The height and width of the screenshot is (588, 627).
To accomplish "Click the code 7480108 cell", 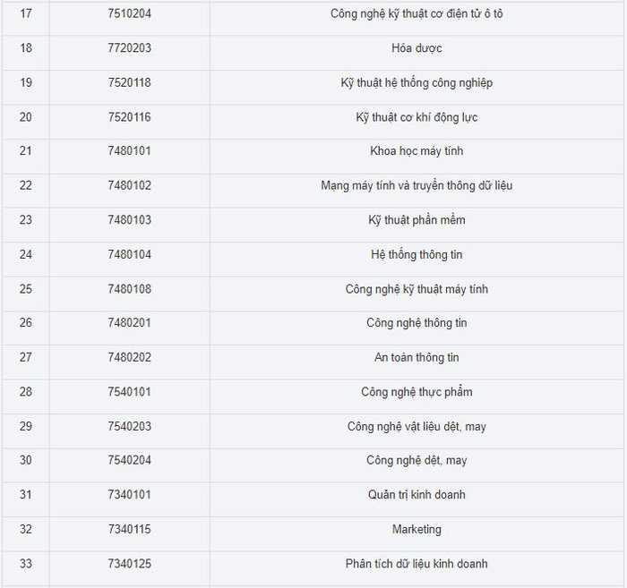I will point(129,289).
